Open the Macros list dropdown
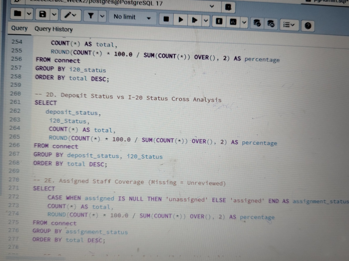This screenshot has height=261, width=349. [289, 25]
